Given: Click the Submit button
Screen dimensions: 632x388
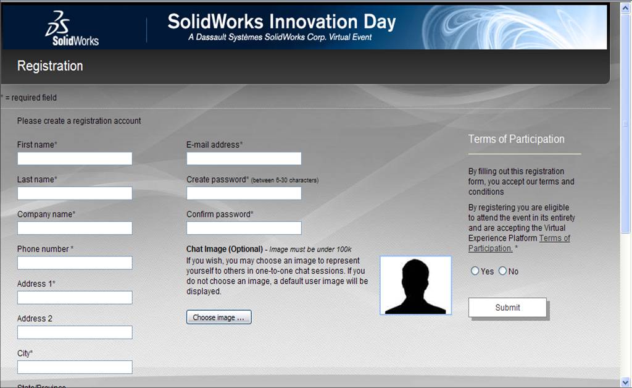Looking at the screenshot, I should click(507, 307).
